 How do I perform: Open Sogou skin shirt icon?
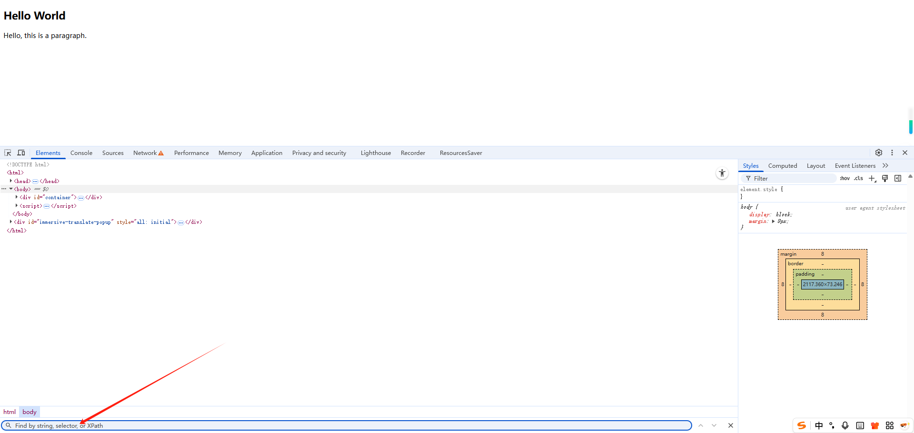[x=874, y=425]
